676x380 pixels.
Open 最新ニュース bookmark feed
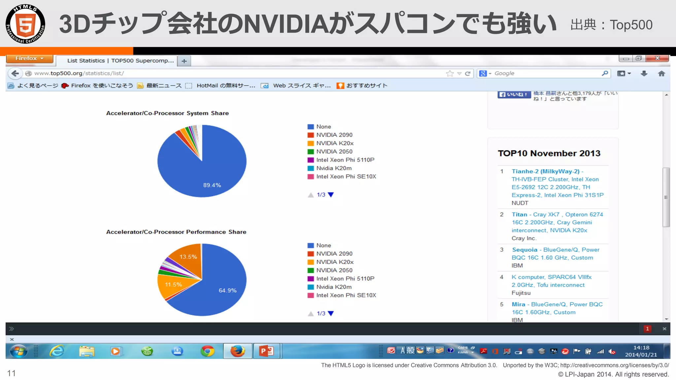[x=159, y=86]
